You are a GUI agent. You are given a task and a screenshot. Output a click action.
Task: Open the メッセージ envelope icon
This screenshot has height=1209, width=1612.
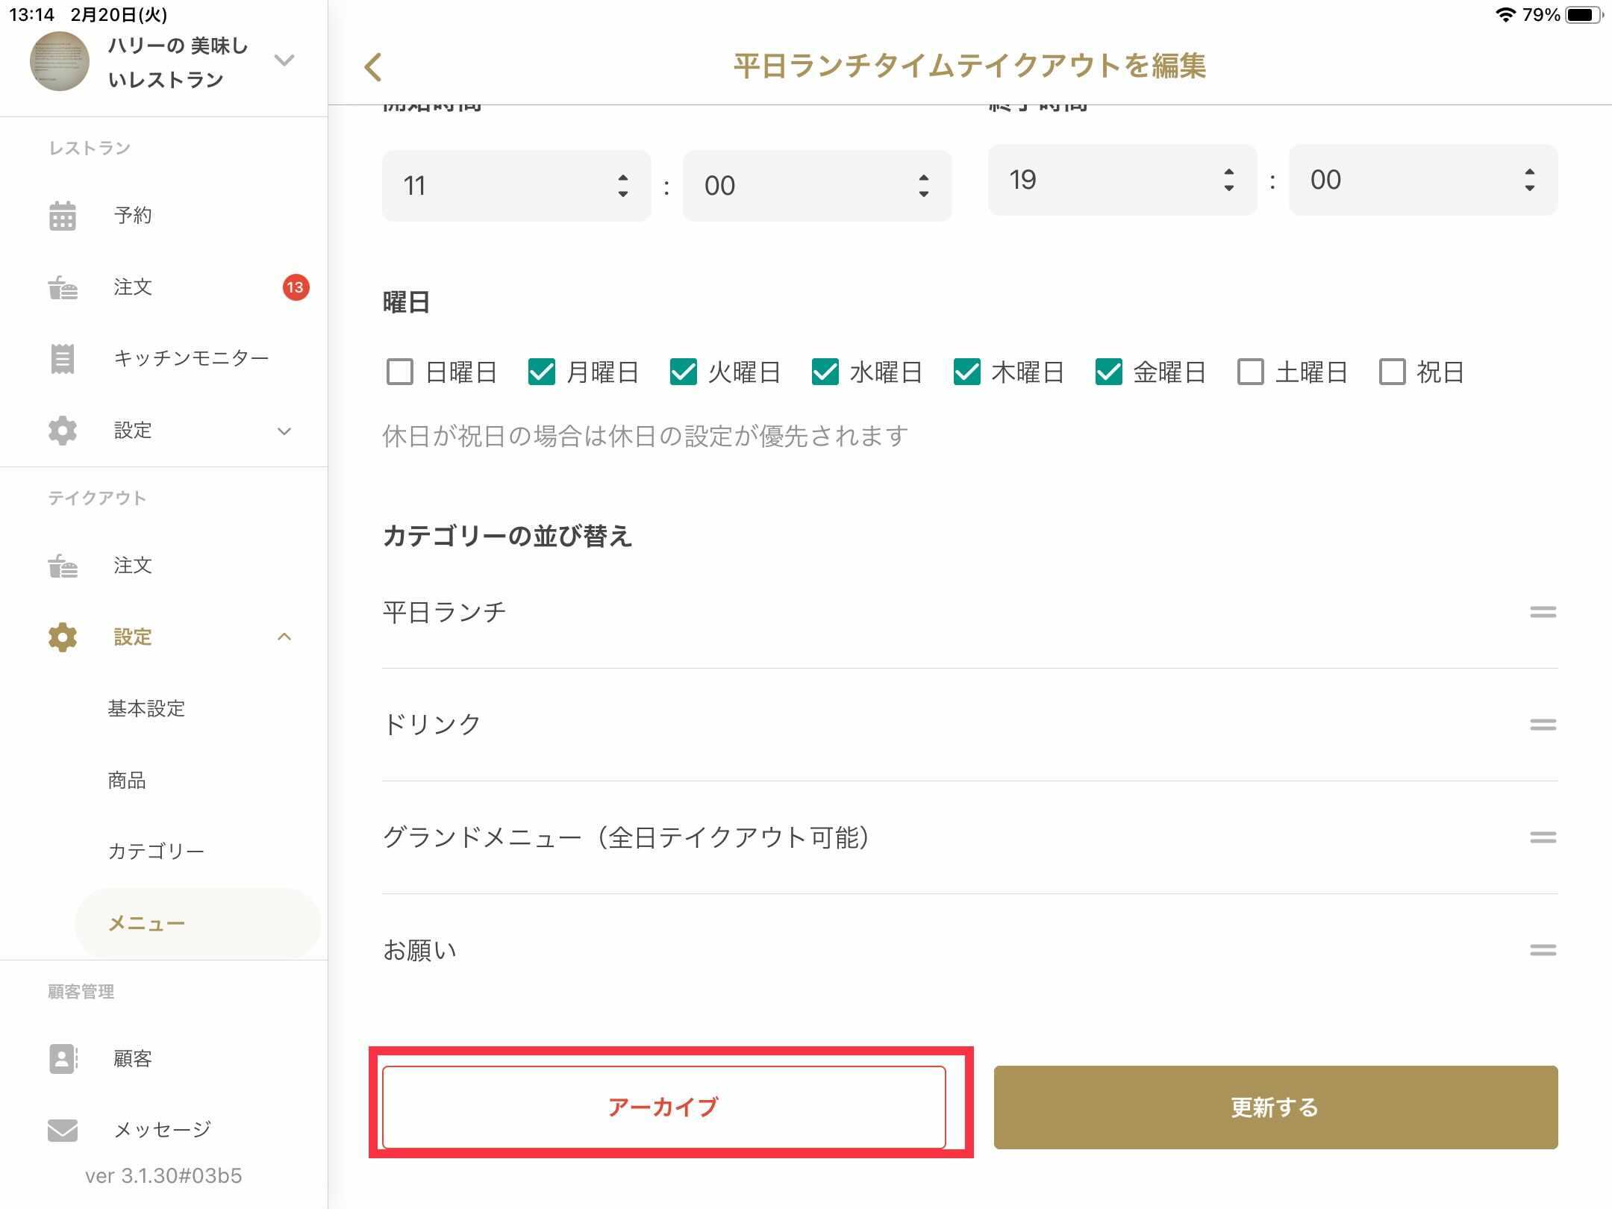(x=63, y=1130)
